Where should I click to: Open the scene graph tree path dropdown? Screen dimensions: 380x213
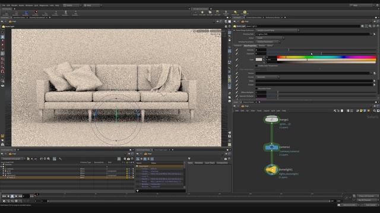[12, 159]
